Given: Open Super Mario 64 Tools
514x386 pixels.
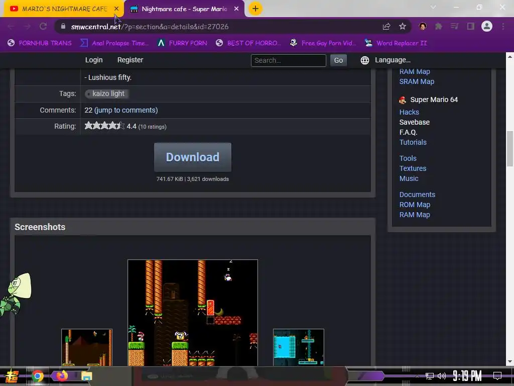Looking at the screenshot, I should click(x=408, y=158).
